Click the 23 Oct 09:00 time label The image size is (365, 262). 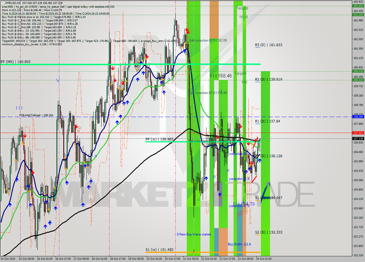pyautogui.click(x=246, y=259)
